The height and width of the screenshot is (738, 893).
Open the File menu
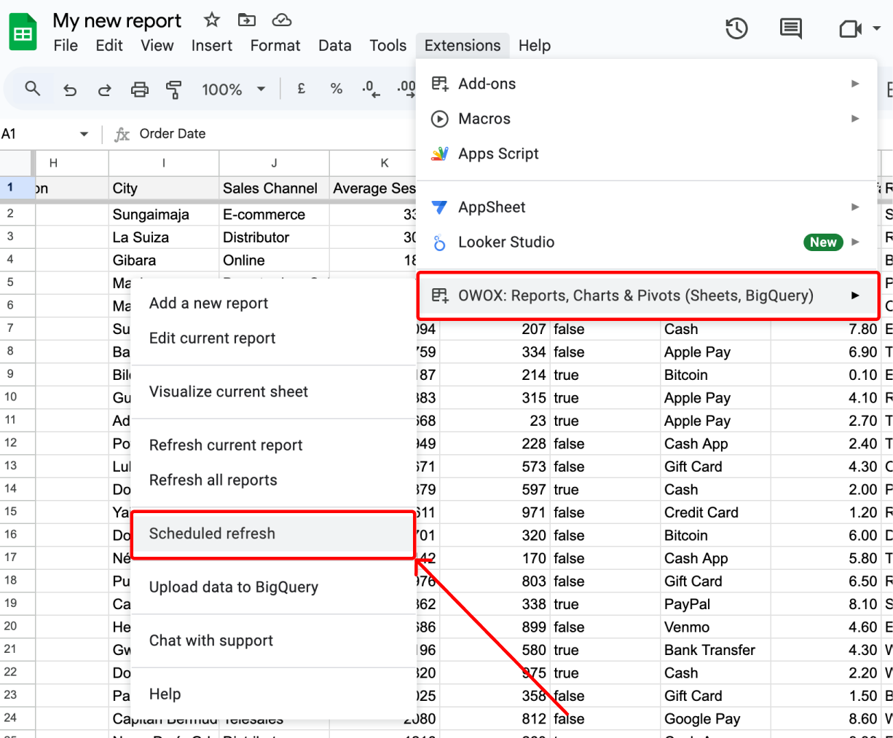point(66,45)
